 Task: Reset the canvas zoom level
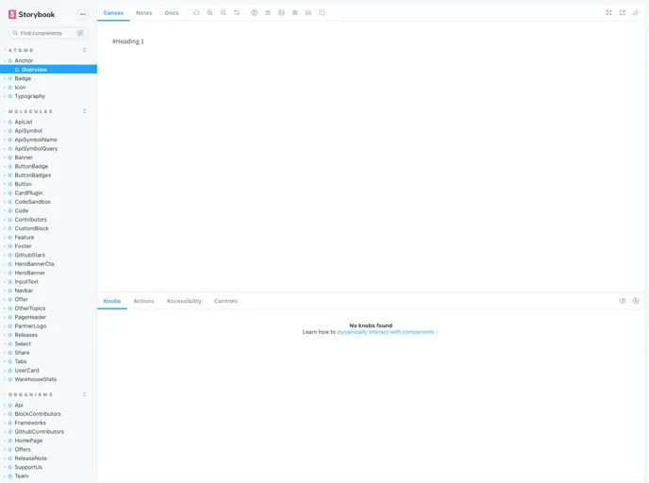[237, 13]
